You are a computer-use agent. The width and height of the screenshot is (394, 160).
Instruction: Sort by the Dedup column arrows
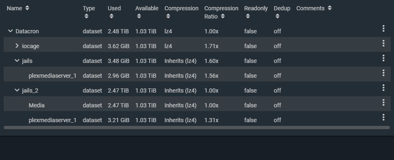[x=277, y=16]
